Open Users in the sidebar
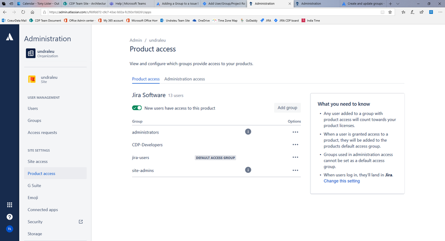 55,108
